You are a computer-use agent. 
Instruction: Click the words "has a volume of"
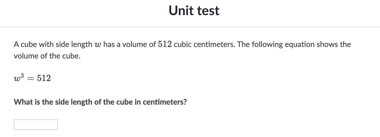point(130,44)
